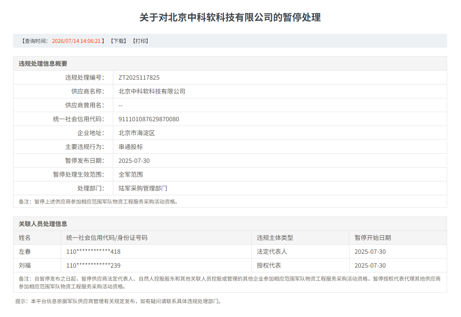Select scope value 全军范围
461x317 pixels.
[x=131, y=175]
